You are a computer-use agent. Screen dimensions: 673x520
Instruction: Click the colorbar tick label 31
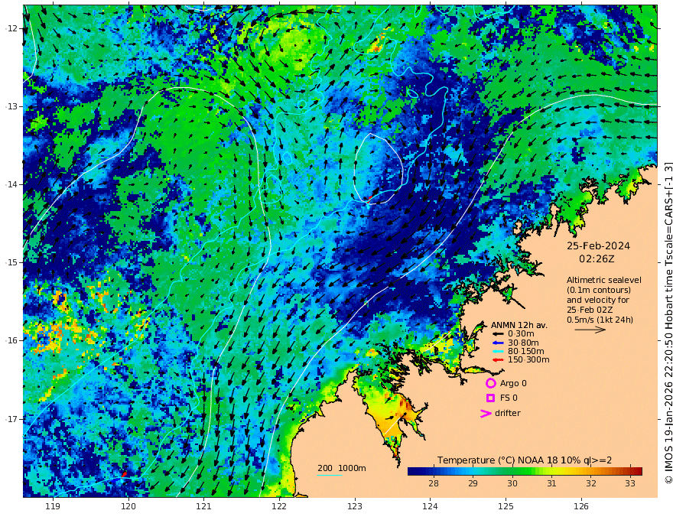pyautogui.click(x=551, y=483)
